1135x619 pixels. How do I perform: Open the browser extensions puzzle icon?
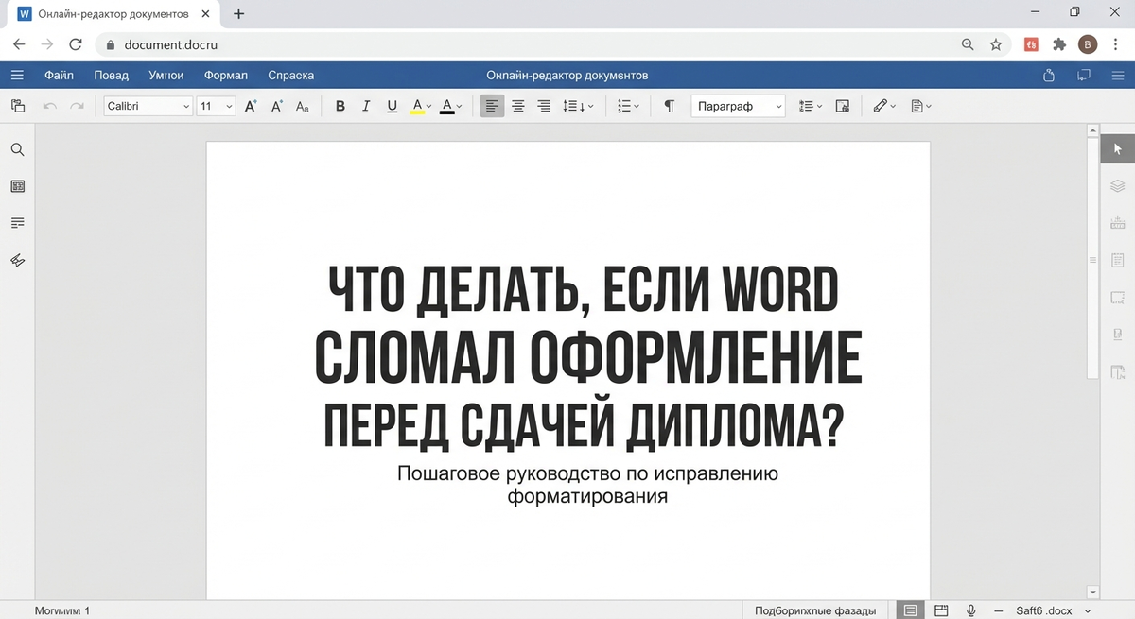[x=1059, y=44]
